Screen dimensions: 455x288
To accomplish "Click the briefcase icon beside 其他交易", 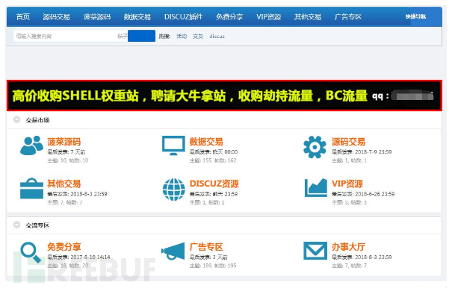I will (31, 188).
